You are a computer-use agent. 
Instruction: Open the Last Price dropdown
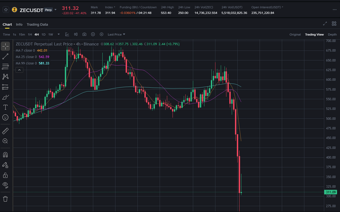point(116,34)
